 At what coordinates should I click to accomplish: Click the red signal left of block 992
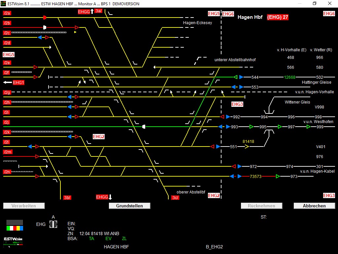[222, 117]
